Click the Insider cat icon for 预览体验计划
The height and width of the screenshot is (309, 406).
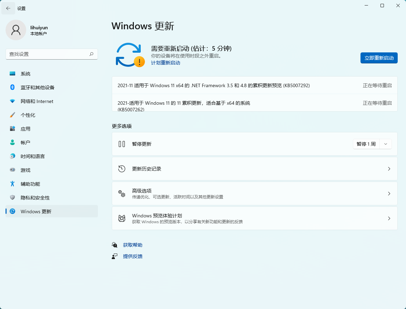pyautogui.click(x=122, y=218)
